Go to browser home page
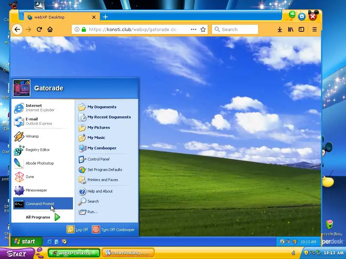 click(50, 30)
